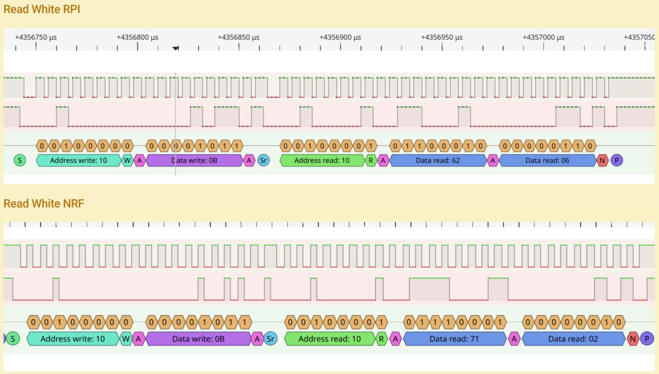Select the Sr repeated-start annotation in RPI trace

click(264, 160)
